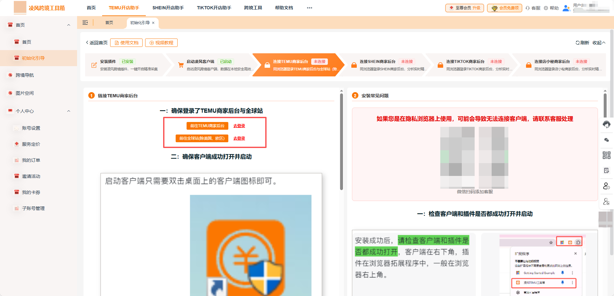This screenshot has width=614, height=296.
Task: Click 去登录 link beside TEMU商家后台
Action: click(x=239, y=126)
